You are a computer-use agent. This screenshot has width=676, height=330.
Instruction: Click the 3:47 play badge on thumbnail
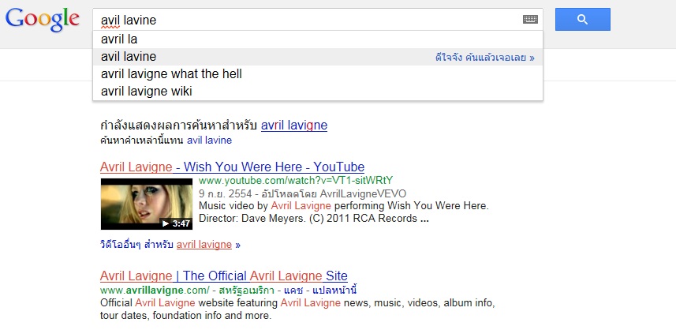177,223
